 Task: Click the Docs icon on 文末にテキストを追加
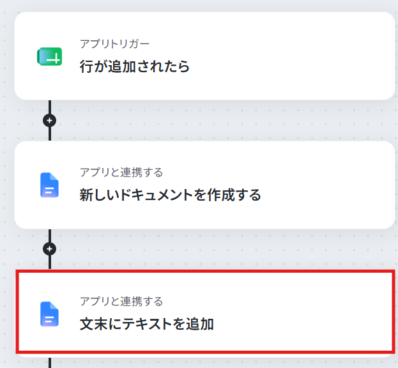pos(49,314)
